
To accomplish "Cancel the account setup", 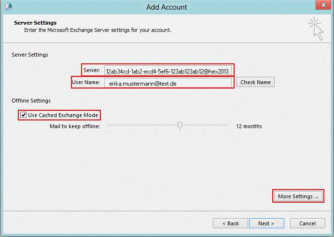I will point(307,223).
